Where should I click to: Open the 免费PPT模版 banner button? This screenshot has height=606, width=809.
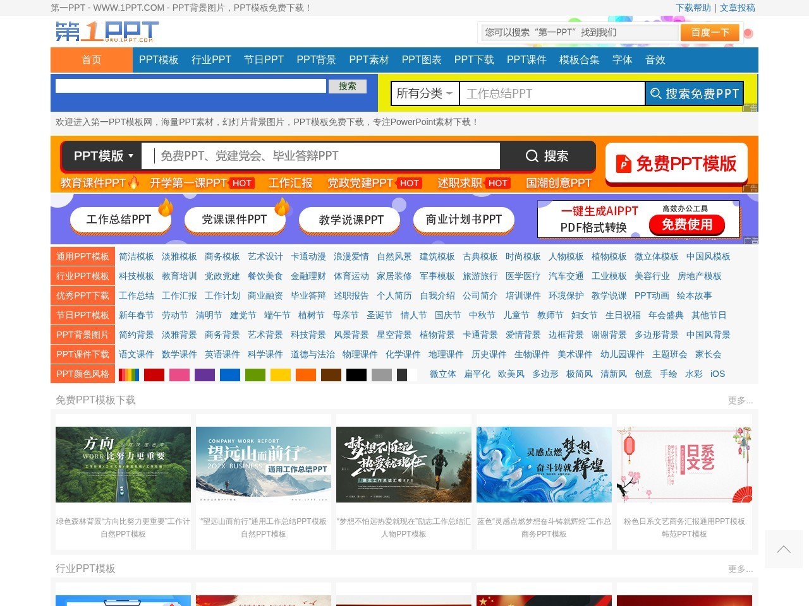676,164
